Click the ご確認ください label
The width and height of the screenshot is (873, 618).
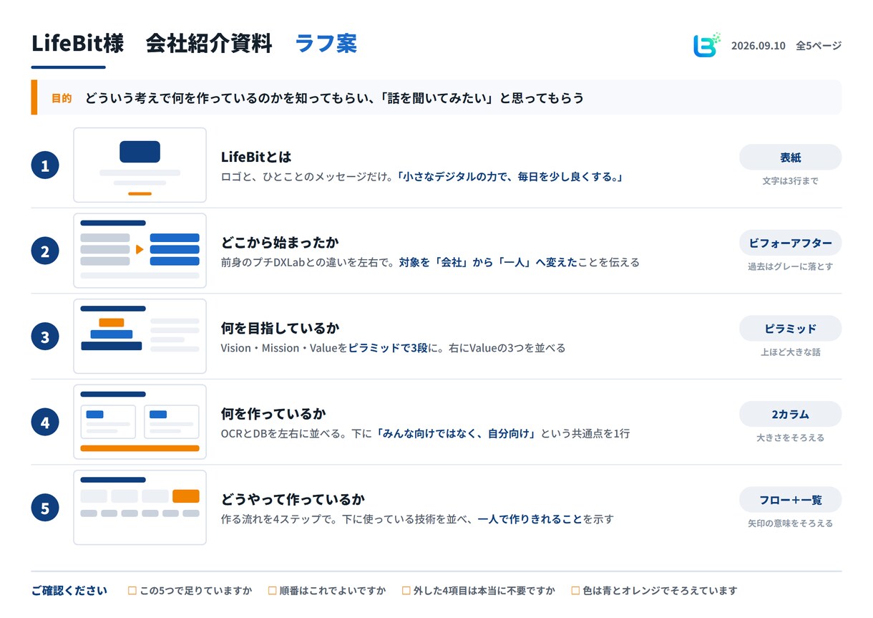coord(69,591)
